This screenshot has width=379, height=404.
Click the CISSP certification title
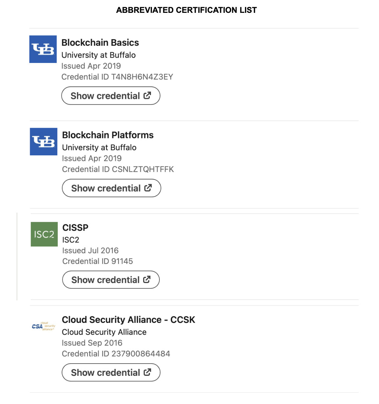pyautogui.click(x=75, y=228)
